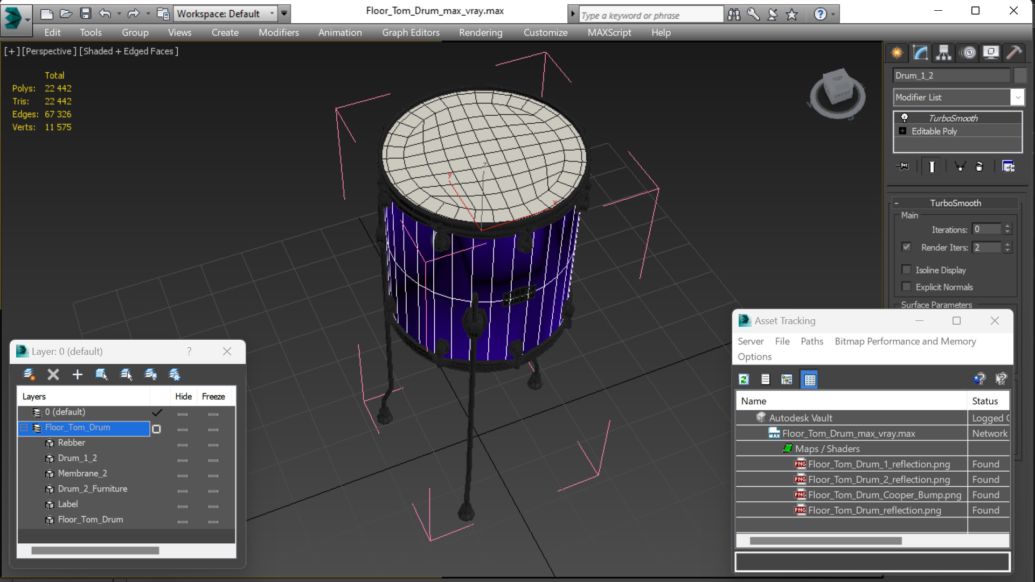Click the object color swatch beside Drum_1_2

pos(1019,75)
